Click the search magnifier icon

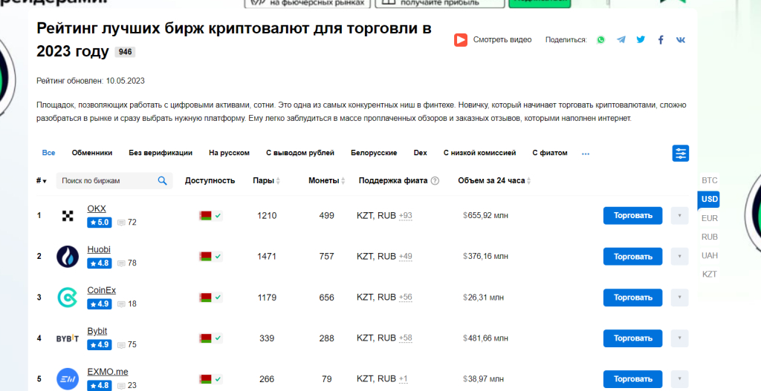pos(162,181)
